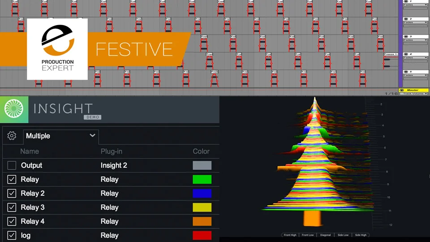430x242 pixels.
Task: Click the blue Relay 2 color swatch
Action: pos(202,193)
